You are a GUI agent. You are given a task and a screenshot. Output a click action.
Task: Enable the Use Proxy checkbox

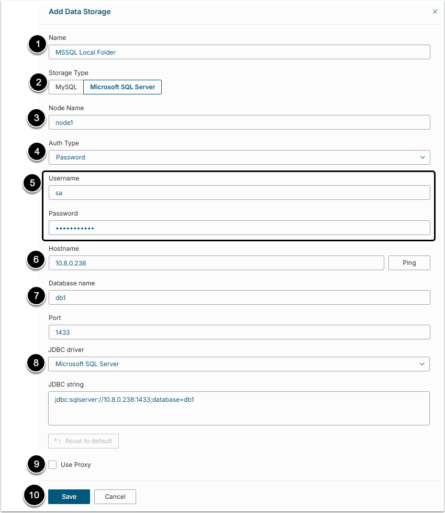click(x=53, y=465)
